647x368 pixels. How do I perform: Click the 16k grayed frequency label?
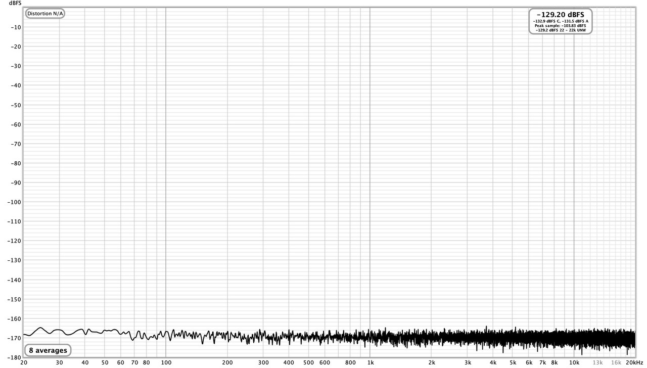click(616, 362)
